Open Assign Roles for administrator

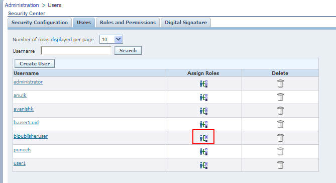[203, 83]
